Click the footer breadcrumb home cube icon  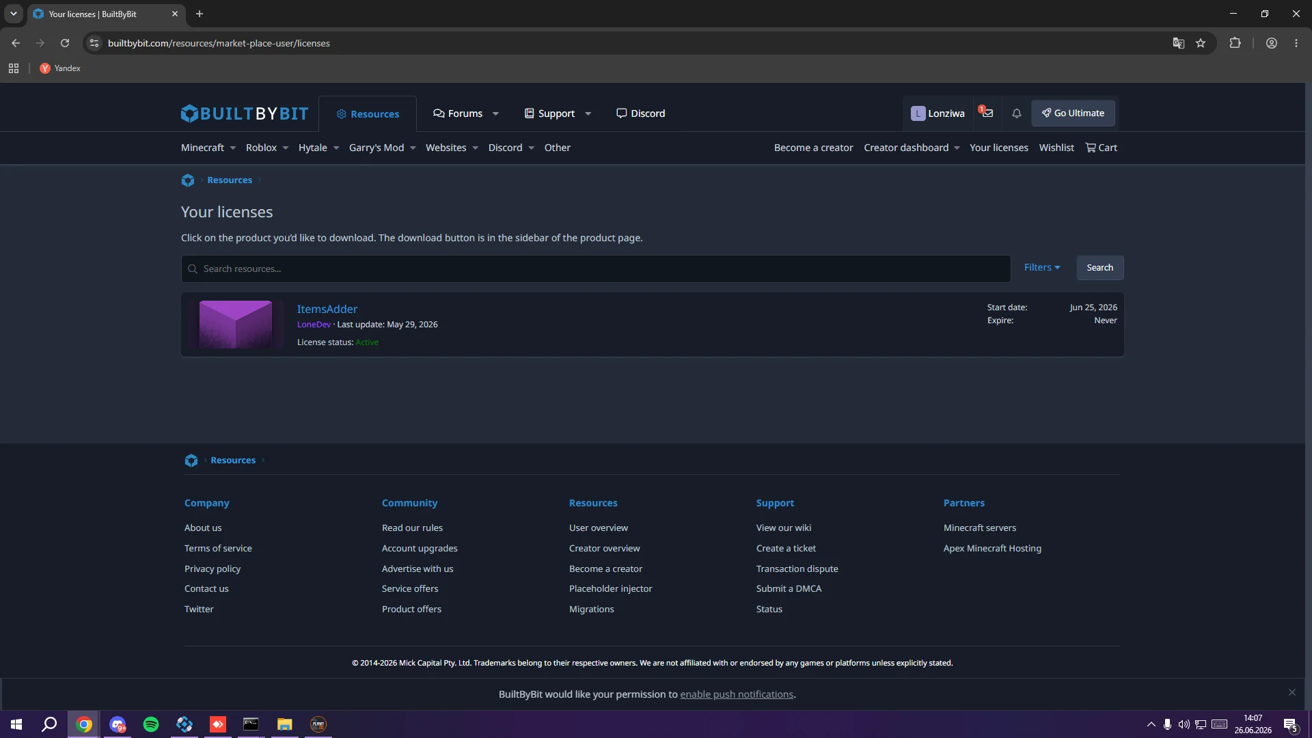pyautogui.click(x=191, y=461)
